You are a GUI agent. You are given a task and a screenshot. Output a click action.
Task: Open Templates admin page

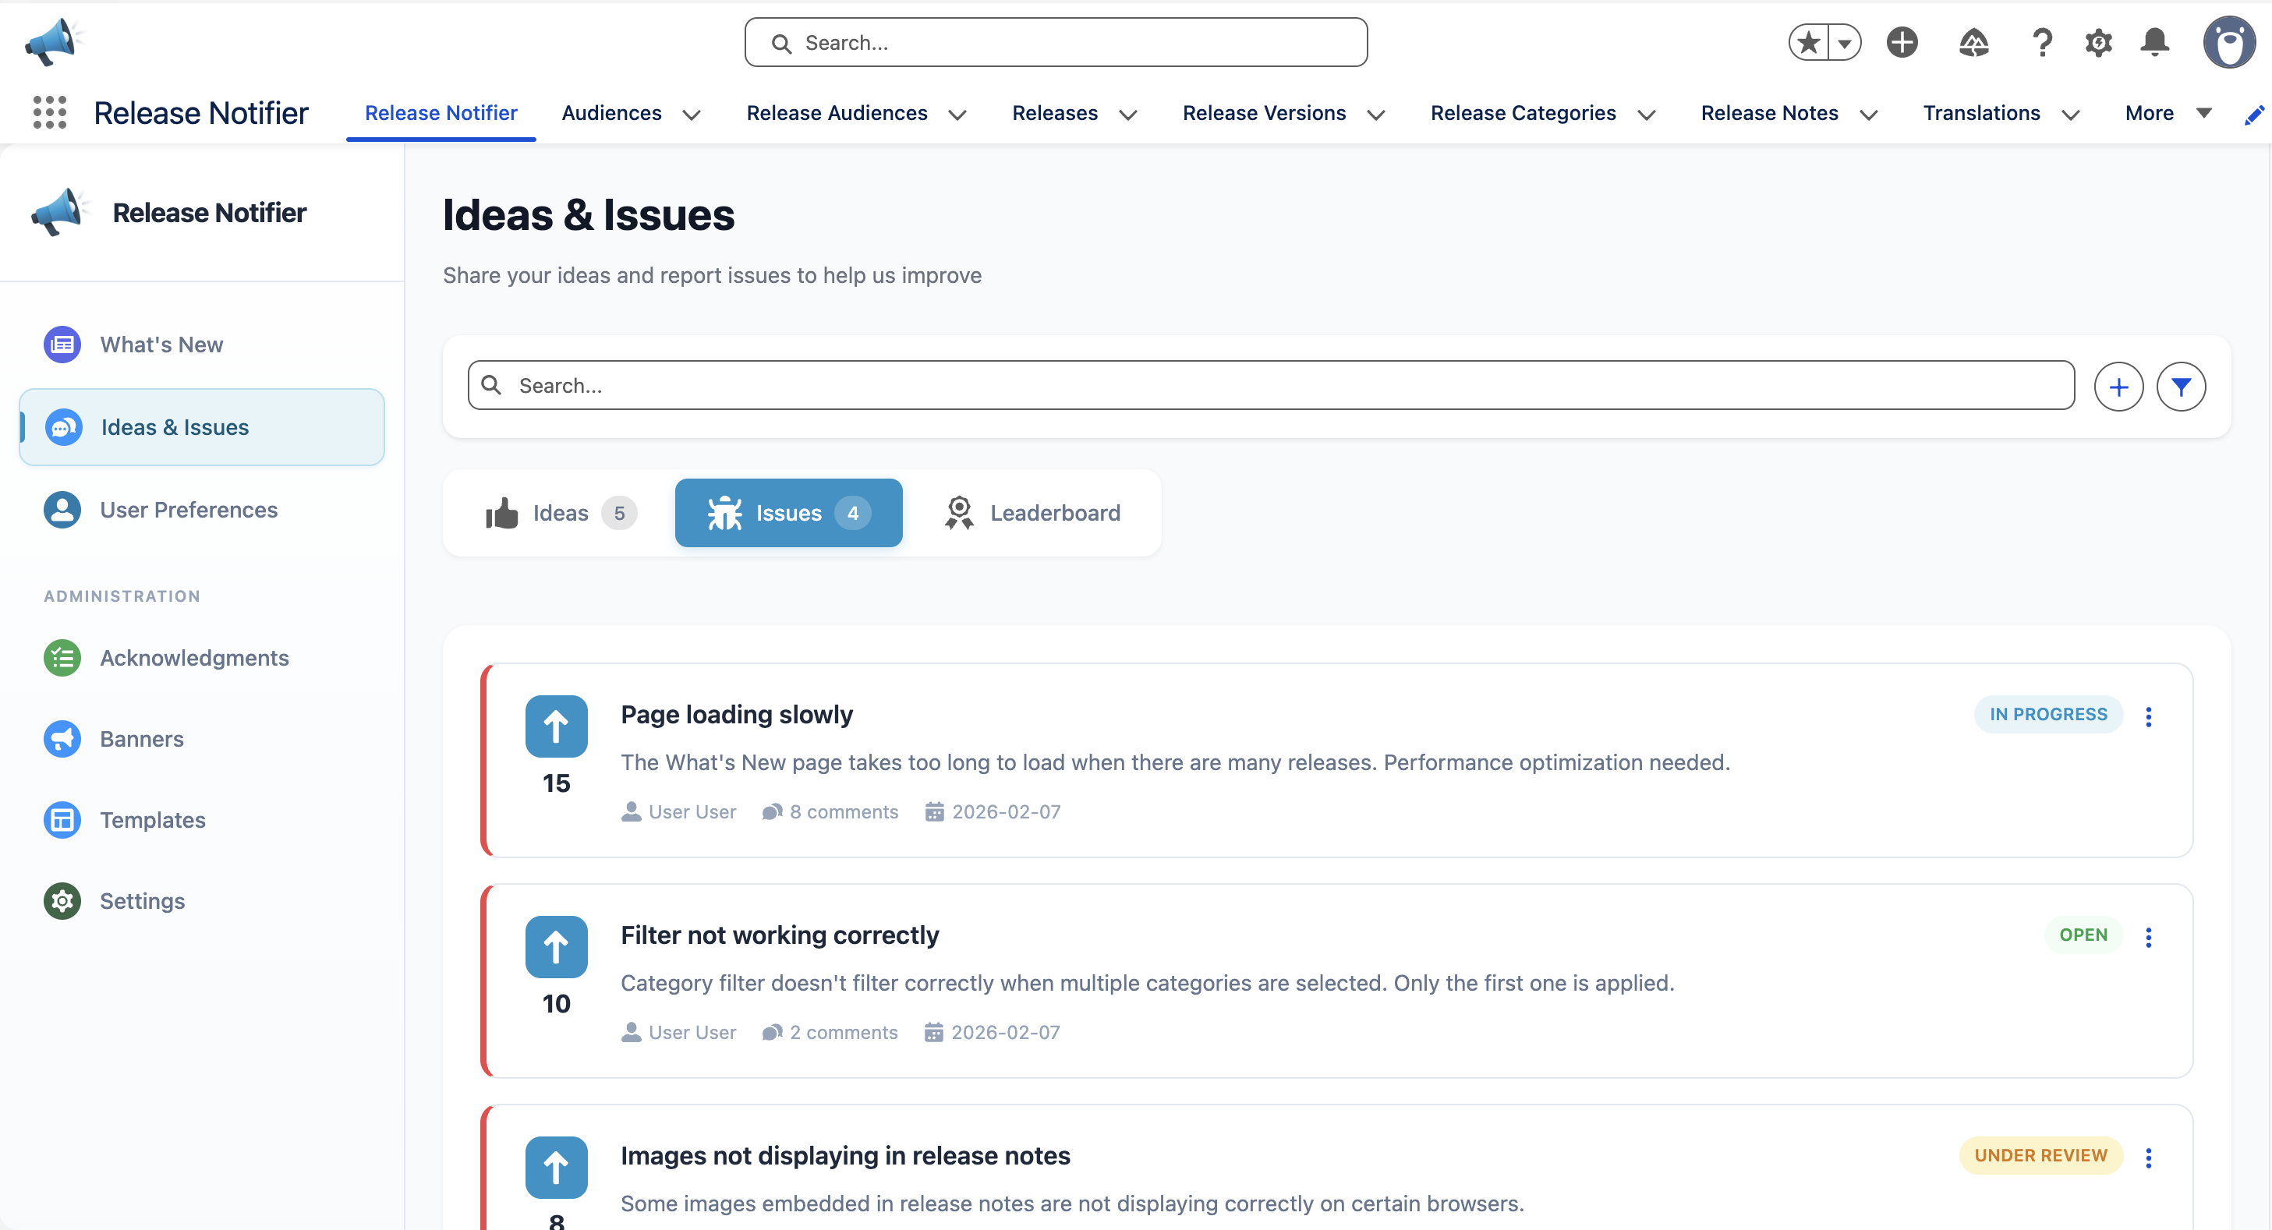point(202,820)
